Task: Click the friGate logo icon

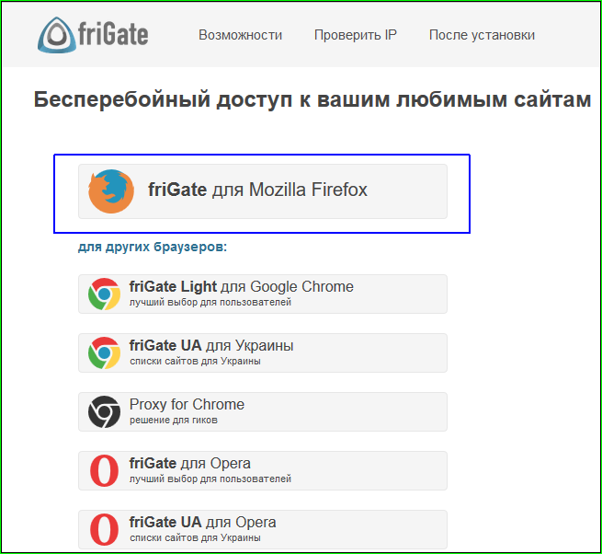Action: 56,35
